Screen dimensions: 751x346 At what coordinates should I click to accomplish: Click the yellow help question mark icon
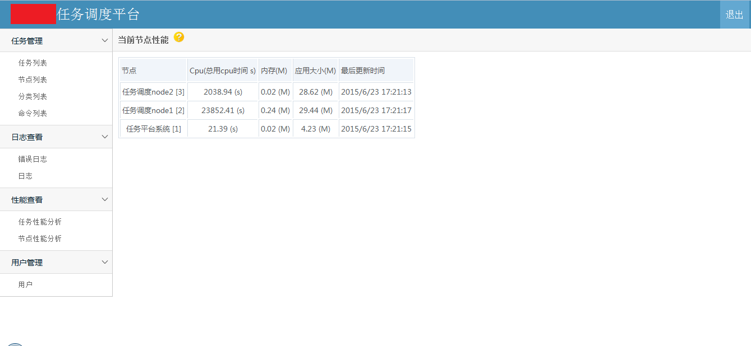179,38
